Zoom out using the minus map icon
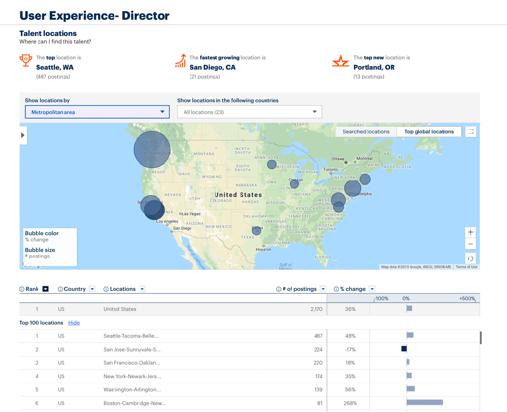The height and width of the screenshot is (412, 507). pyautogui.click(x=470, y=244)
